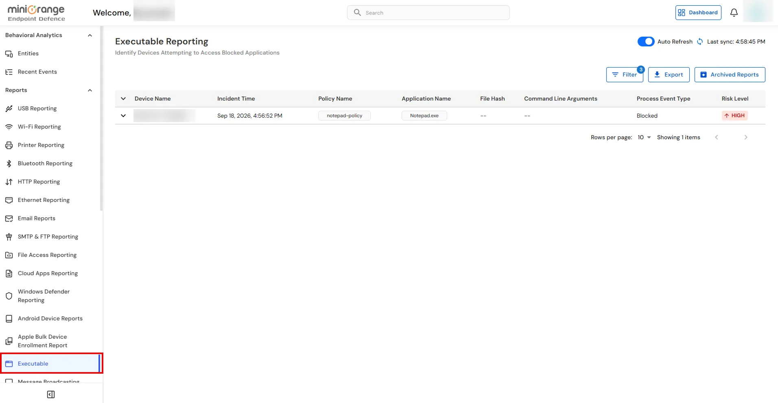Expand all rows via header chevron

pos(123,99)
